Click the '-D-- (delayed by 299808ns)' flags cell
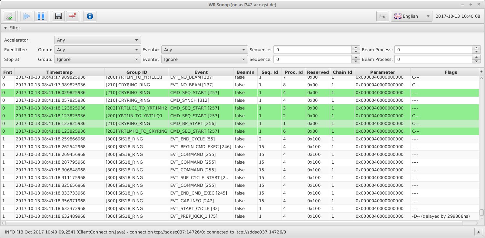The width and height of the screenshot is (485, 238). 445,216
